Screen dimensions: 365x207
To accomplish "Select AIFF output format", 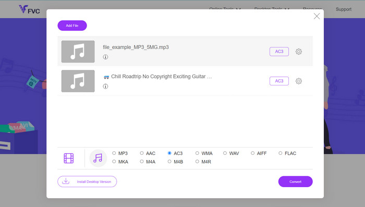I will click(252, 153).
